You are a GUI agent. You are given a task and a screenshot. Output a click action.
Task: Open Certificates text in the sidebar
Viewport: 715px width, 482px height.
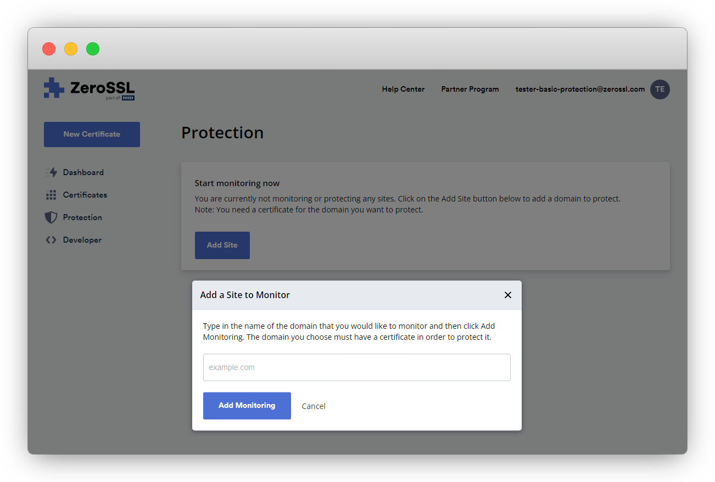coord(85,195)
